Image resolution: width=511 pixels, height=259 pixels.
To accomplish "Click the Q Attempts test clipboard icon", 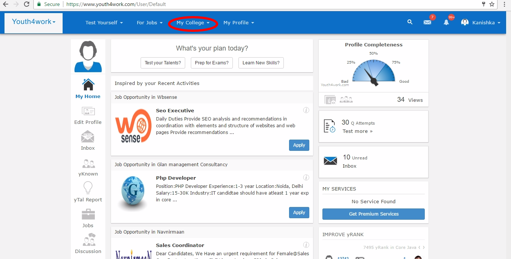I will point(330,126).
